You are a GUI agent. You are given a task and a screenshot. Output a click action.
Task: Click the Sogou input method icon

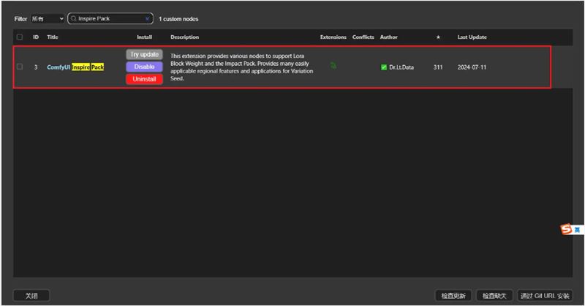pyautogui.click(x=566, y=229)
